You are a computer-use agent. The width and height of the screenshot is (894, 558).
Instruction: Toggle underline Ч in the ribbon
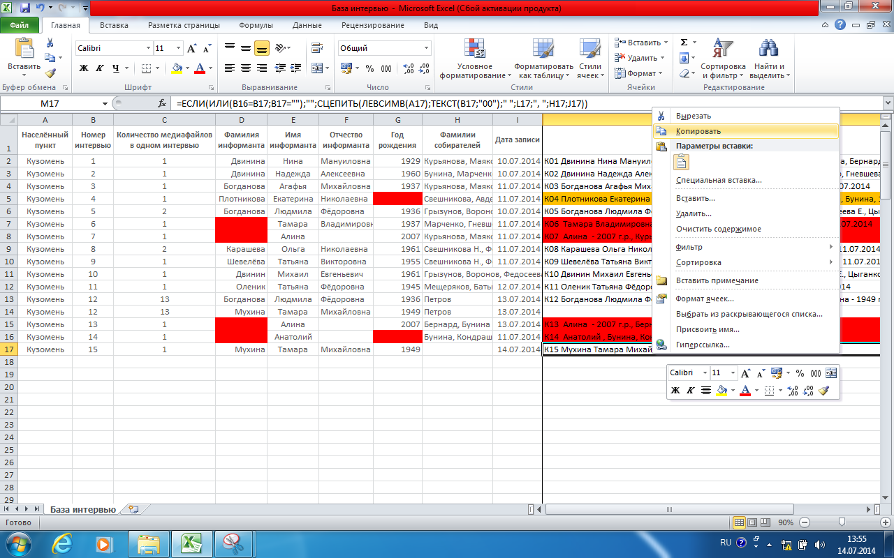click(x=118, y=68)
